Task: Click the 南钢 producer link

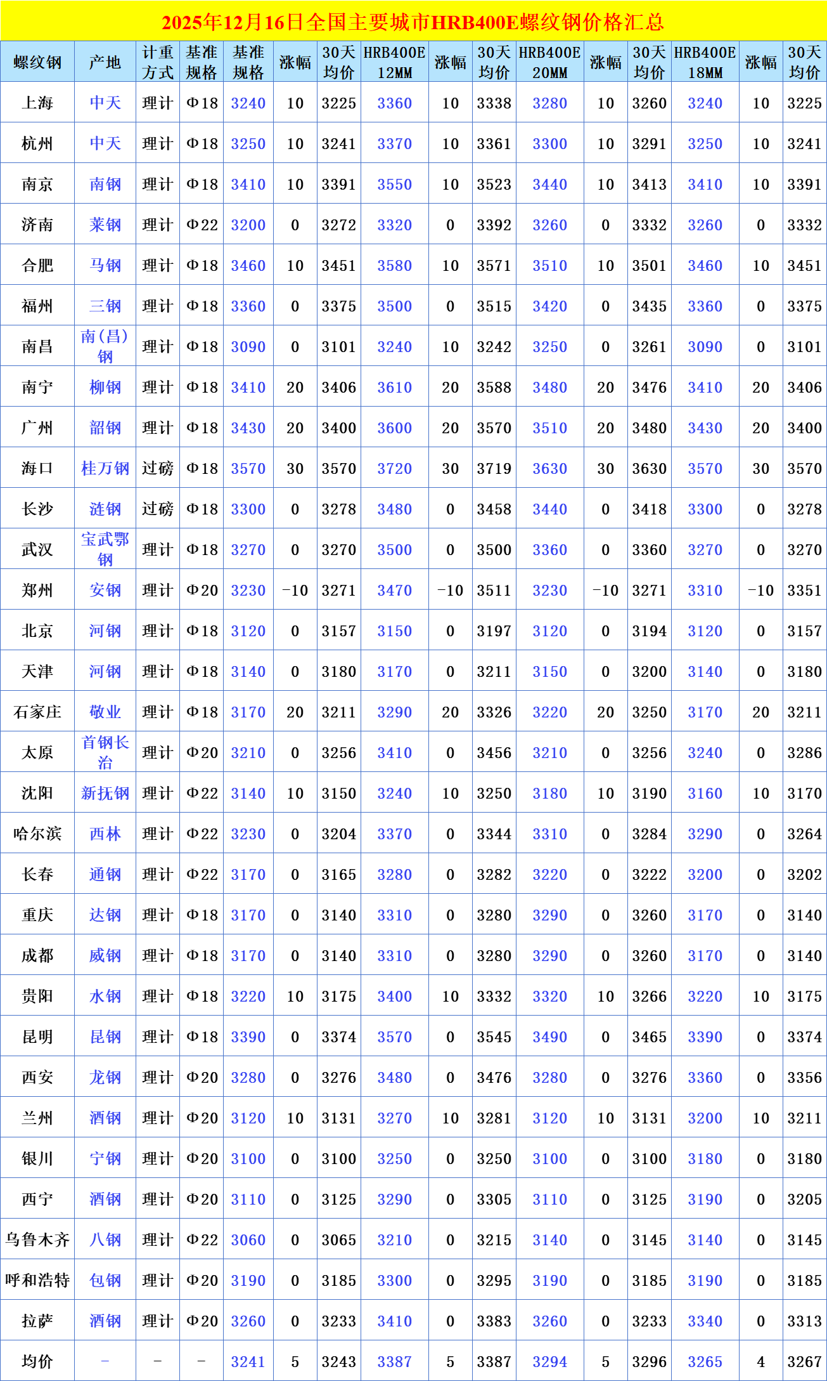Action: [x=105, y=184]
